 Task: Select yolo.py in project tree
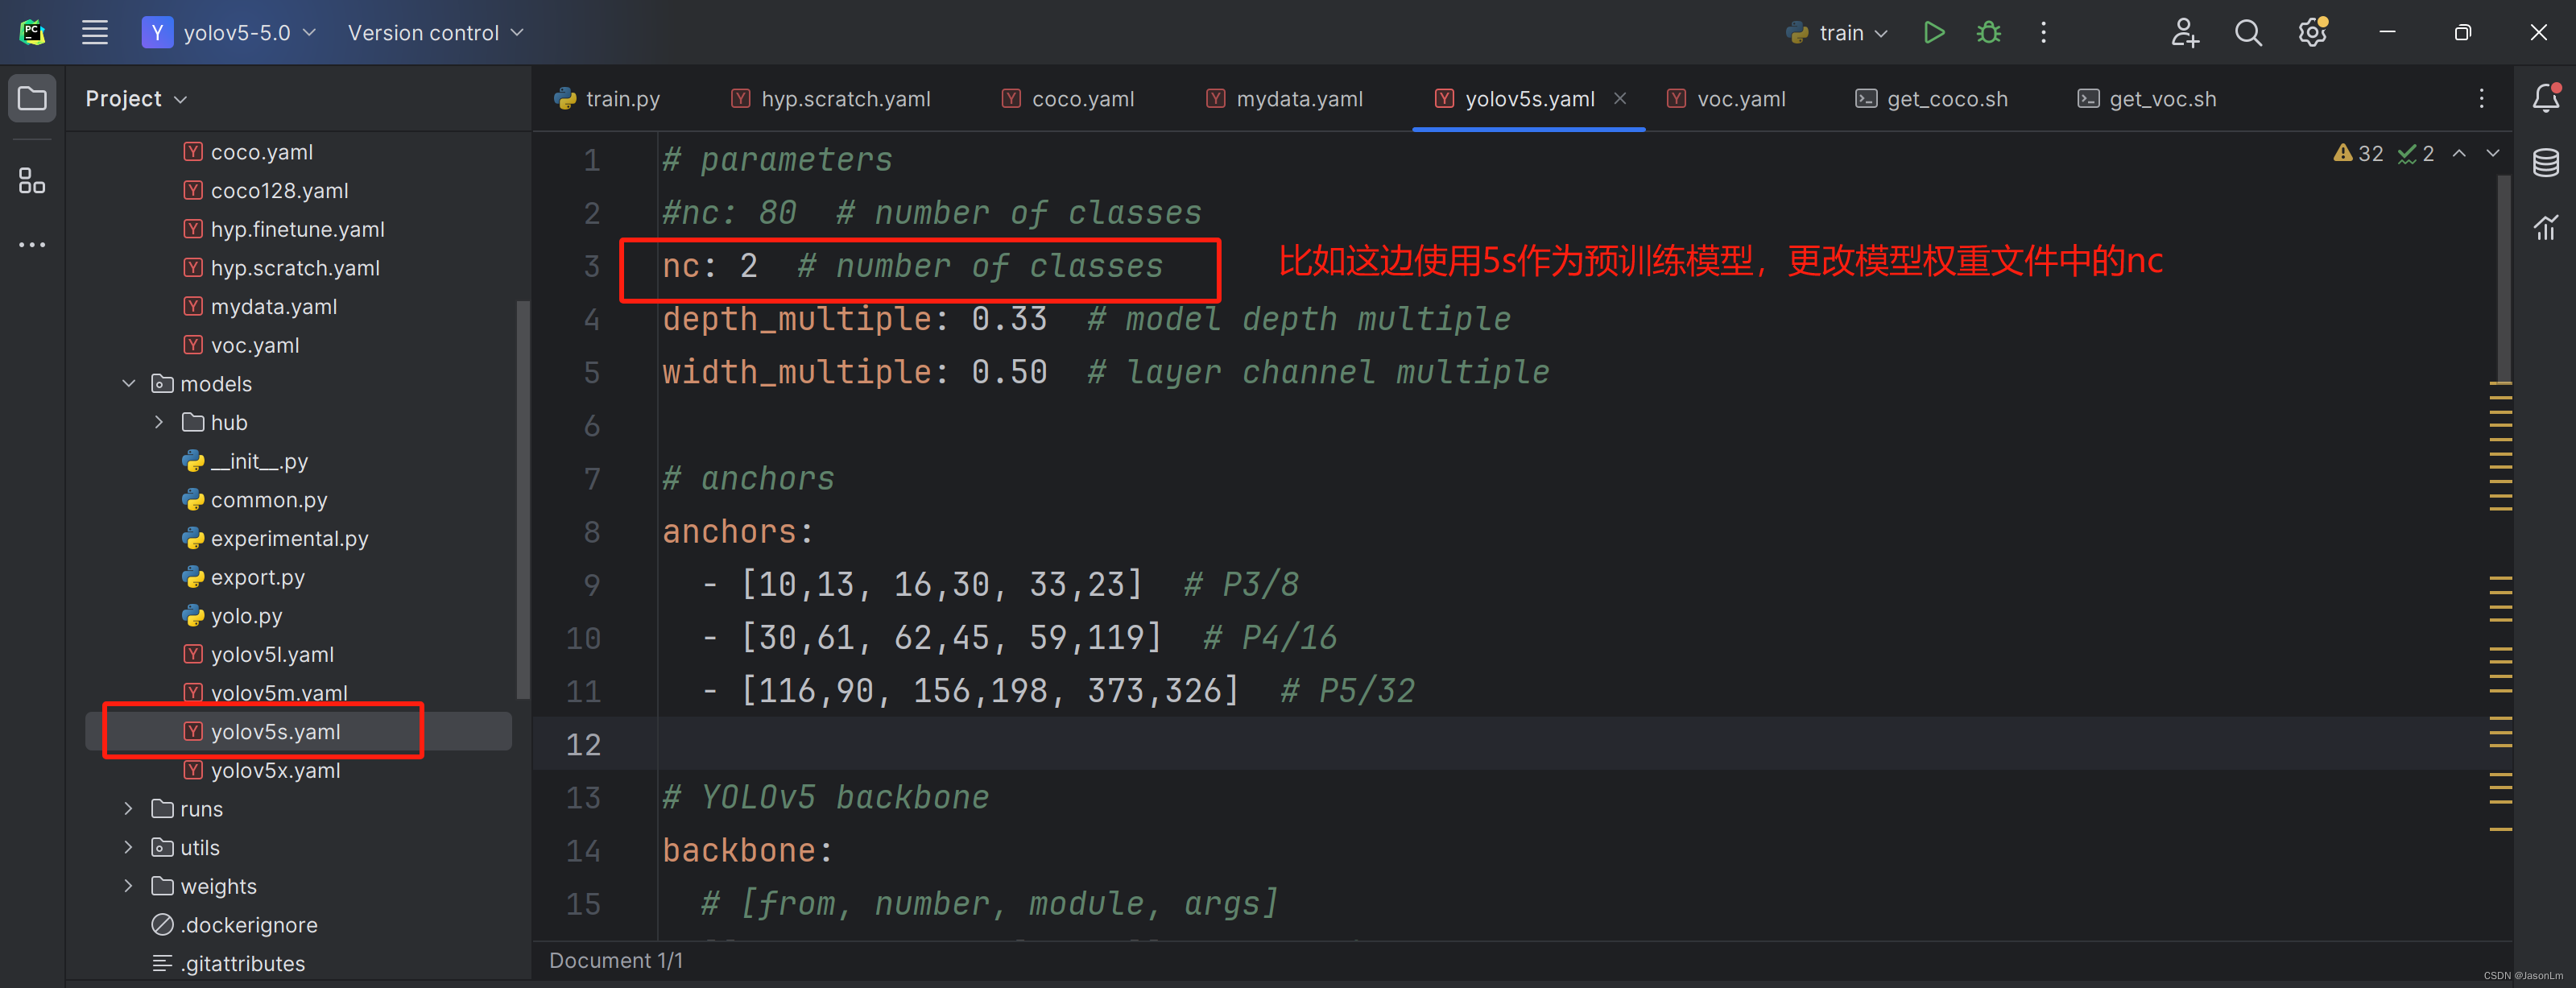point(246,615)
